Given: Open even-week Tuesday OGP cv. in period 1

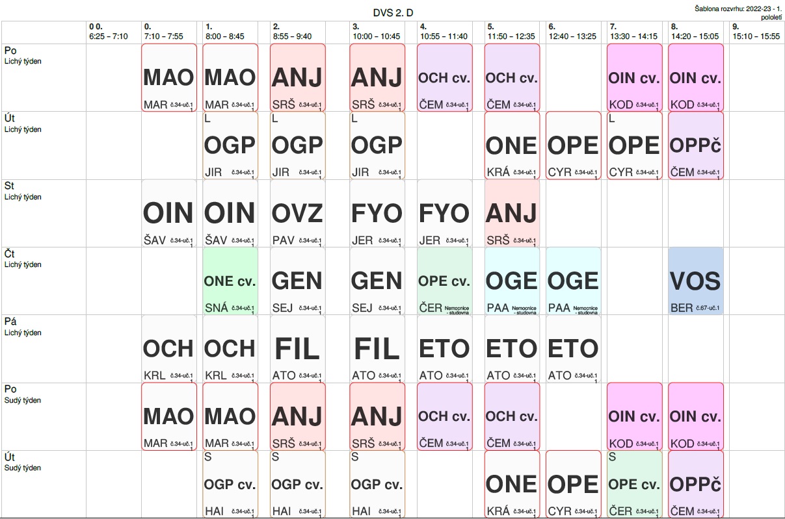Looking at the screenshot, I should click(x=230, y=485).
